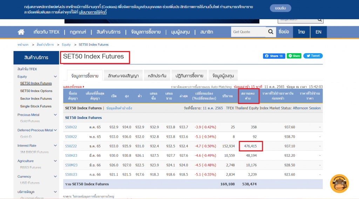Click the Google Search input box

pos(298,20)
